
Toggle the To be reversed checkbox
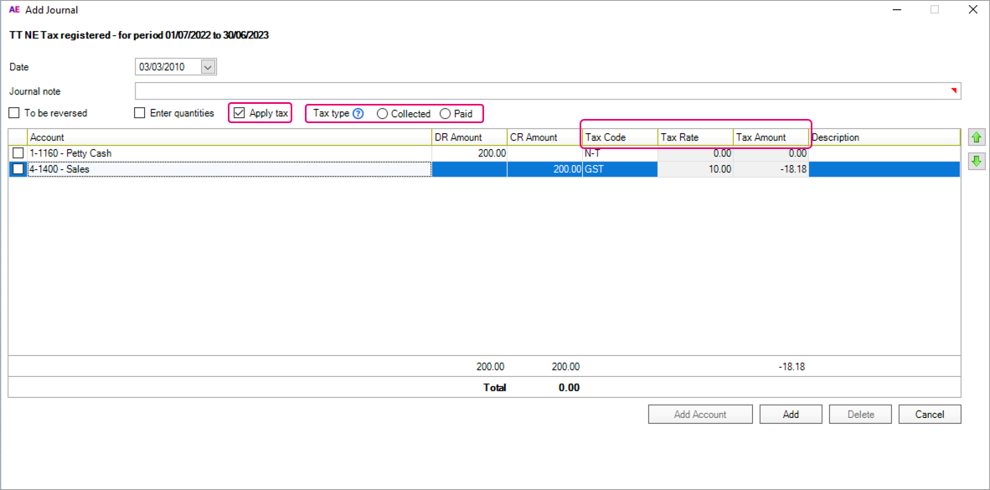14,113
